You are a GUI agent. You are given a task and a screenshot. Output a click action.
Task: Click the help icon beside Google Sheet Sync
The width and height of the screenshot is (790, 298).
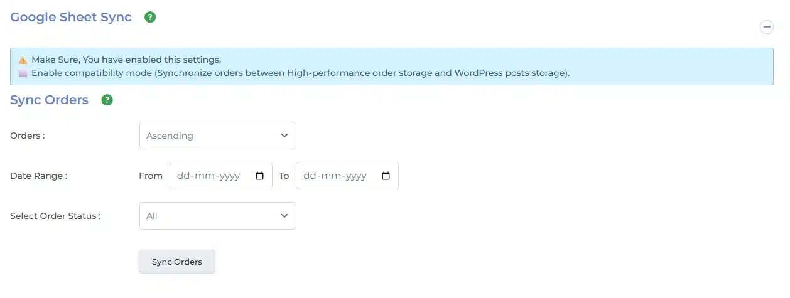click(x=150, y=18)
